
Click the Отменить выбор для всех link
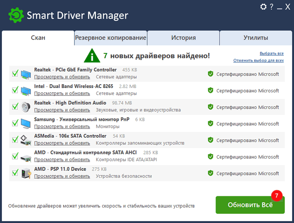click(258, 60)
